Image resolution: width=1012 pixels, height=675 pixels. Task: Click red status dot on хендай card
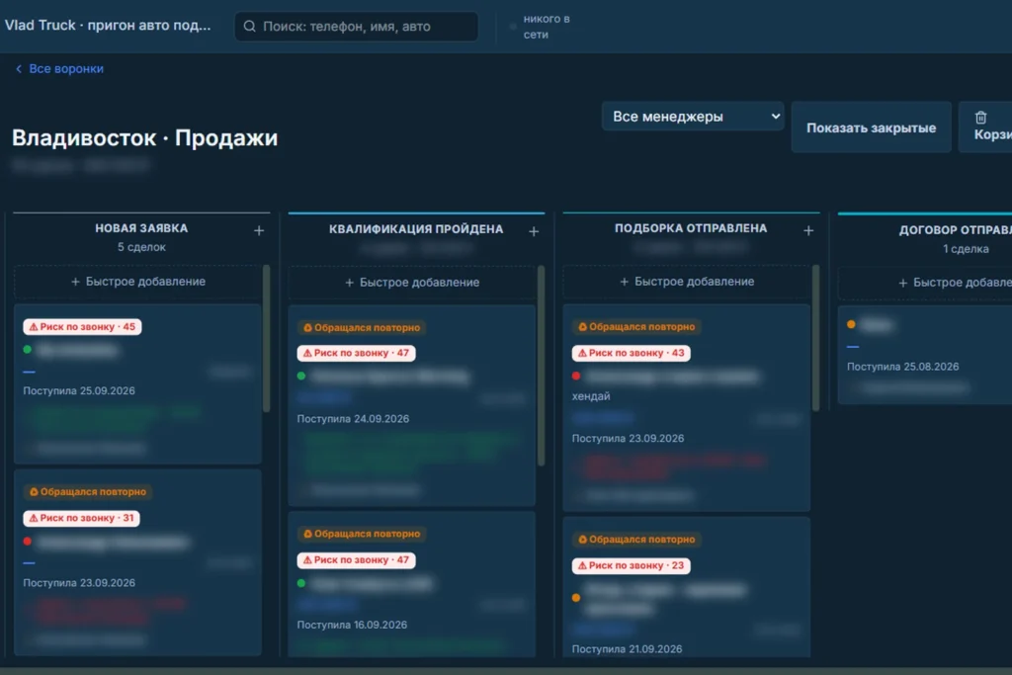coord(576,376)
